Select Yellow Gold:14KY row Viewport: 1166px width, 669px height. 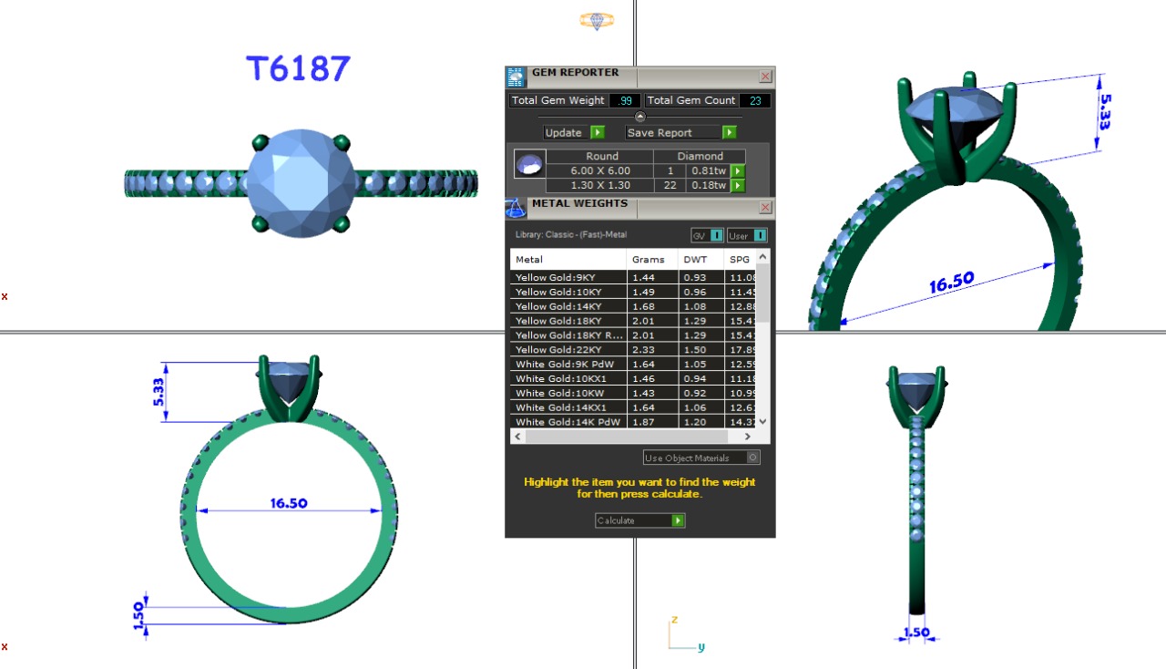pos(568,306)
